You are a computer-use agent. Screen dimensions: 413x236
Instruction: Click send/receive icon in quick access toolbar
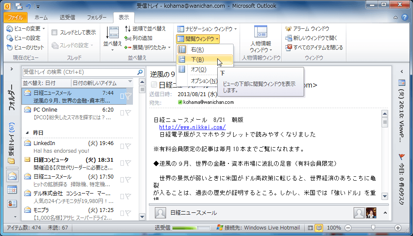tap(18, 6)
